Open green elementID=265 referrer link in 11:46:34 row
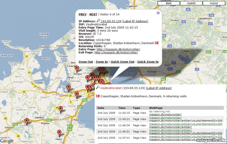 point(186,124)
